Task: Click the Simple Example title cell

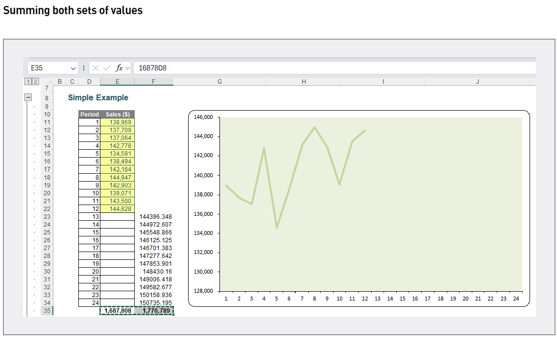Action: click(97, 97)
